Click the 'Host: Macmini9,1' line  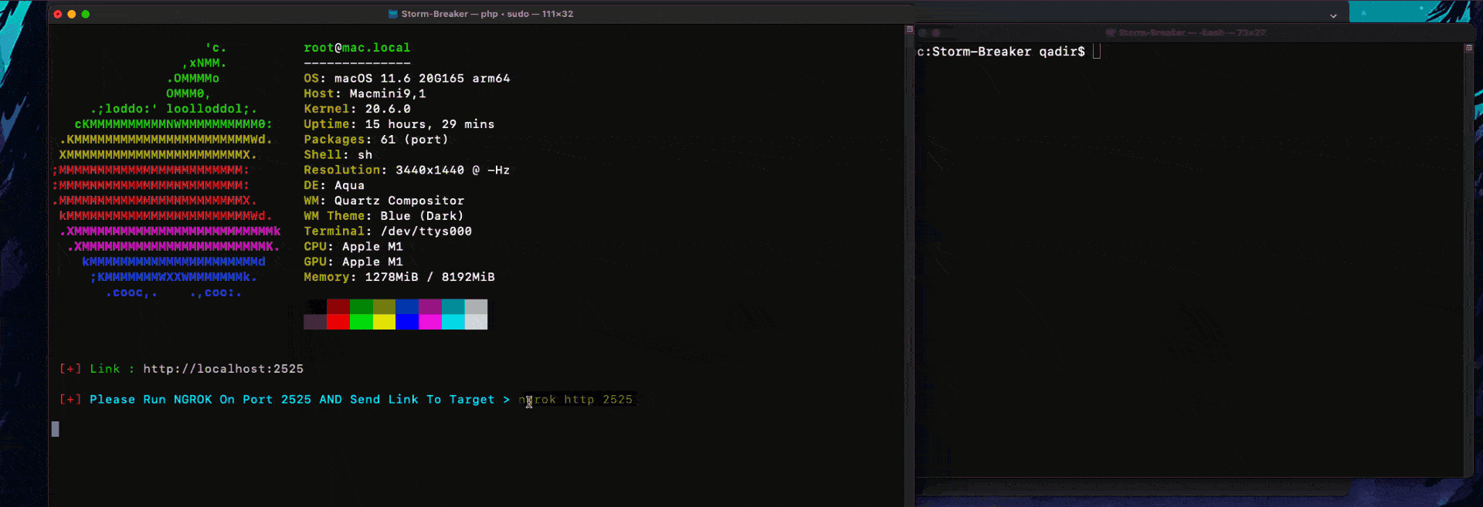(365, 93)
